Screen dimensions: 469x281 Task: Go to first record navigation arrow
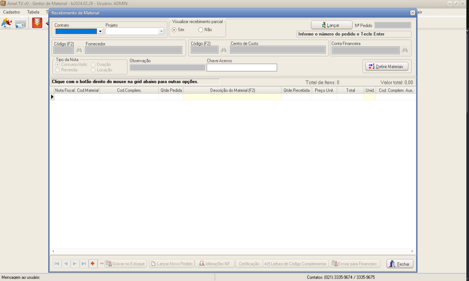pyautogui.click(x=56, y=264)
